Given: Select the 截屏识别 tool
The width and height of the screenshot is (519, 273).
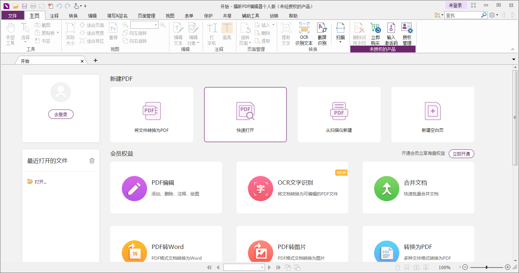Looking at the screenshot, I should tap(322, 34).
